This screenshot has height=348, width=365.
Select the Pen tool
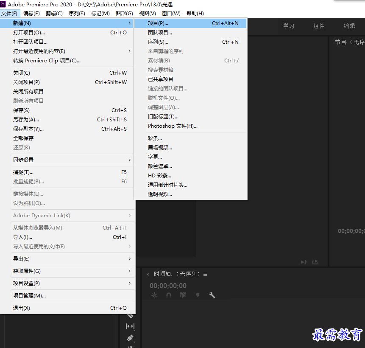coord(130,338)
